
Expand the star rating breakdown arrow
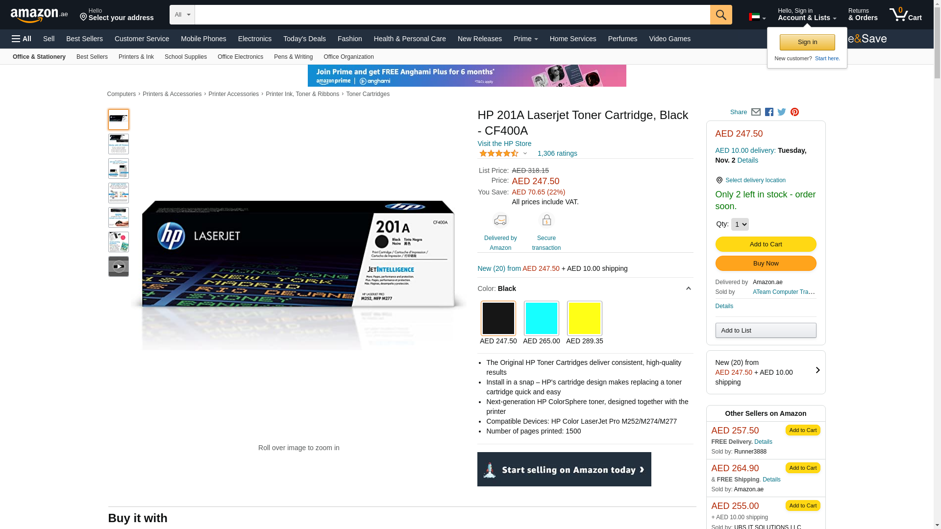pos(525,153)
